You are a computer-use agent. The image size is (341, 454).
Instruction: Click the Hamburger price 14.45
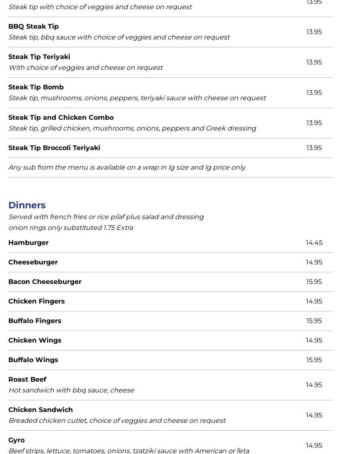point(314,243)
